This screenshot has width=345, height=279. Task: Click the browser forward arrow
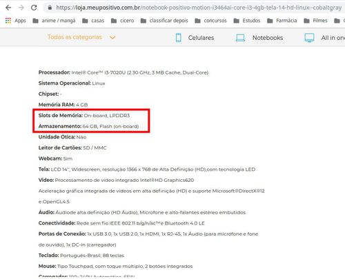[x=21, y=8]
